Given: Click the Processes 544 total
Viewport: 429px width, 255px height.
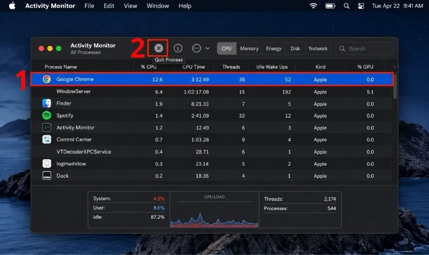Looking at the screenshot, I should click(x=300, y=208).
